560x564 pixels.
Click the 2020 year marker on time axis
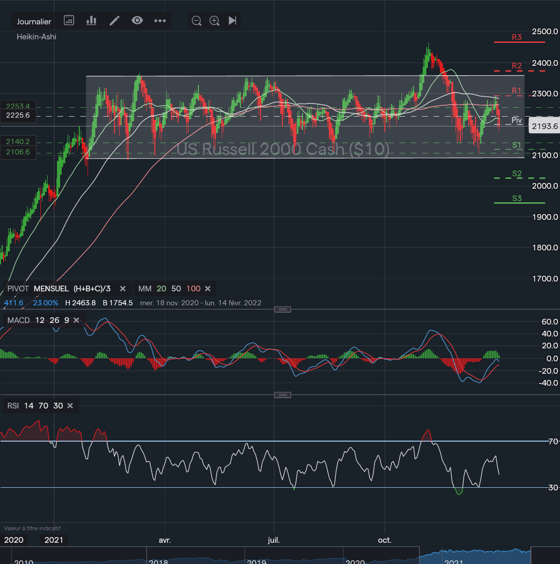pyautogui.click(x=13, y=540)
